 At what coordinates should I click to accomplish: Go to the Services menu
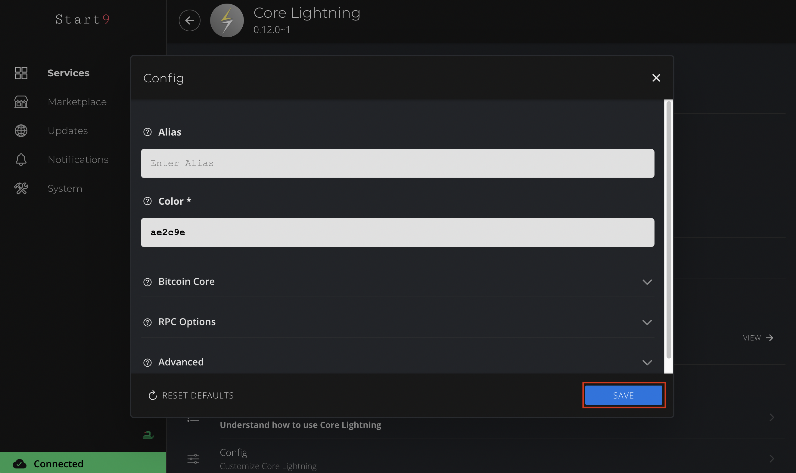tap(68, 73)
